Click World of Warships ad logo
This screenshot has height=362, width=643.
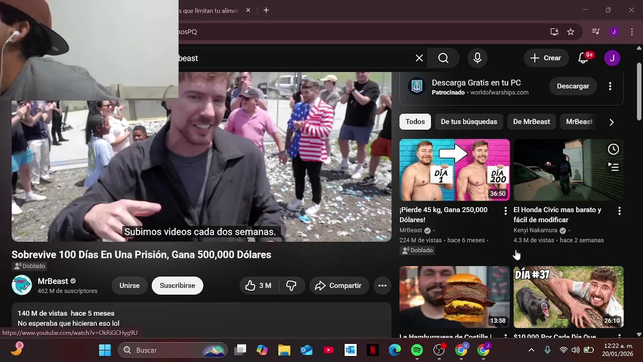[x=416, y=86]
